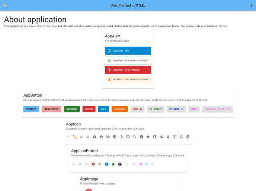The width and height of the screenshot is (256, 191).
Task: Click the GREEN button with menu icon
Action: pos(156,109)
